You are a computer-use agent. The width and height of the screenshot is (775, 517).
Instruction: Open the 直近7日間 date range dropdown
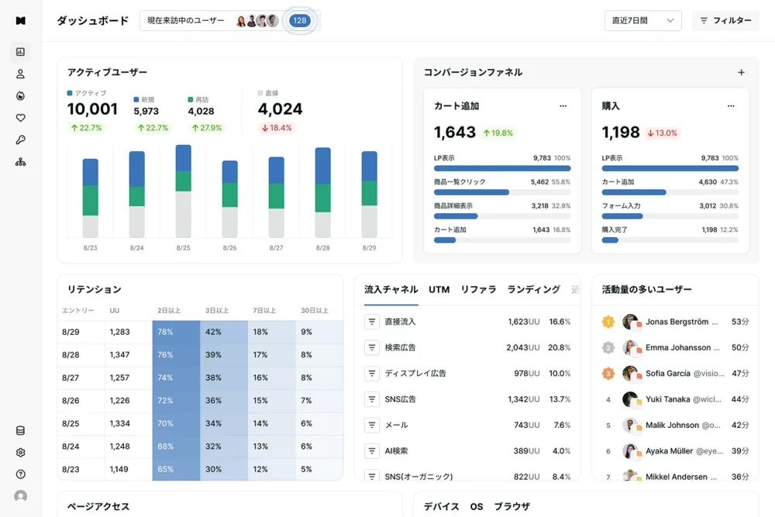tap(642, 20)
